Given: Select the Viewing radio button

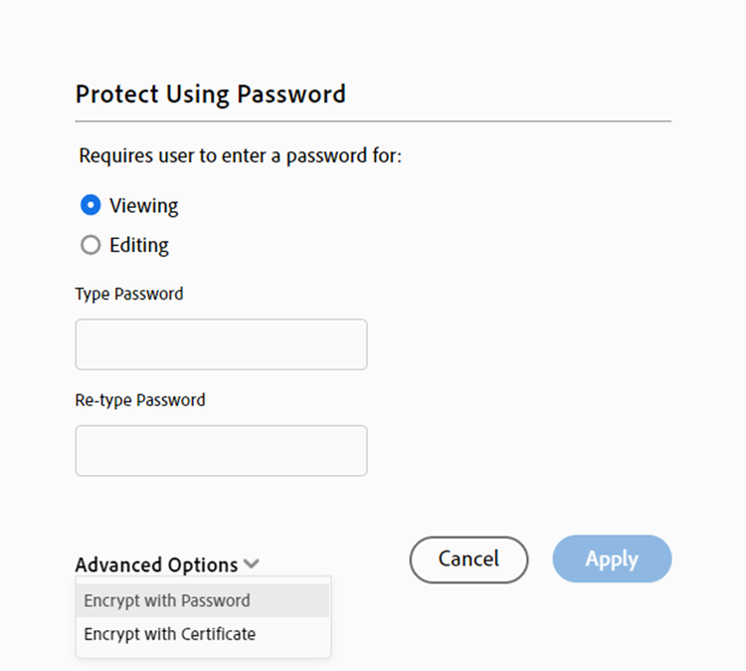Looking at the screenshot, I should tap(91, 206).
